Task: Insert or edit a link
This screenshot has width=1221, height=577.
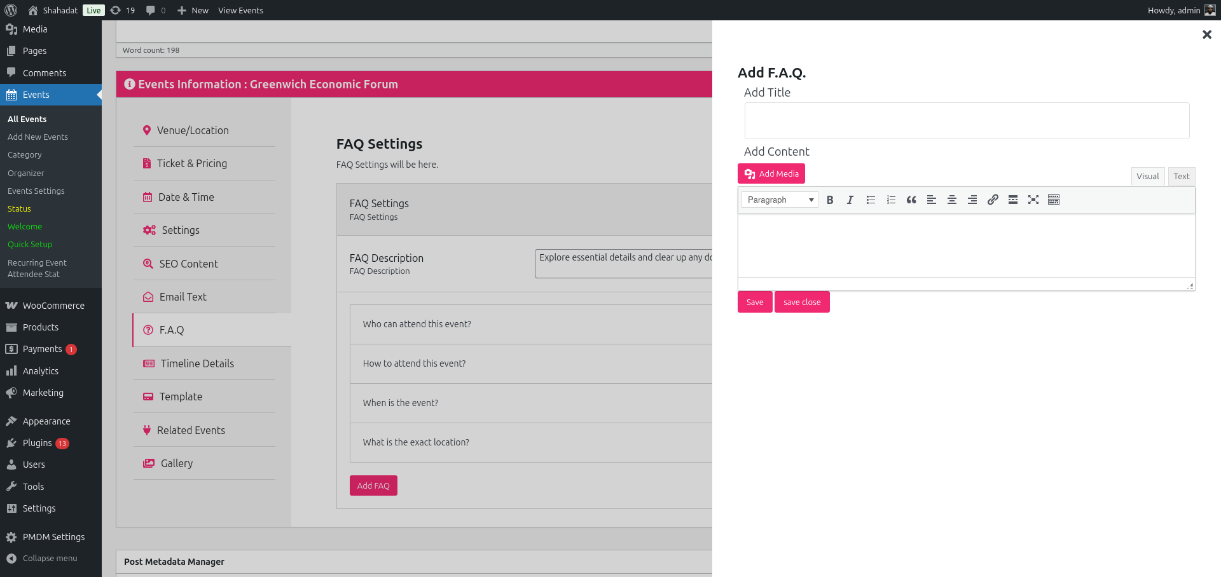Action: coord(993,200)
